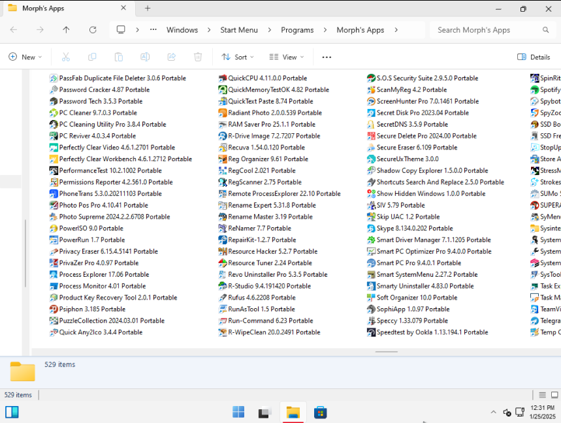Select the Rufus 4.6.2208 Portable icon
Screen dimensions: 561x423
223,298
